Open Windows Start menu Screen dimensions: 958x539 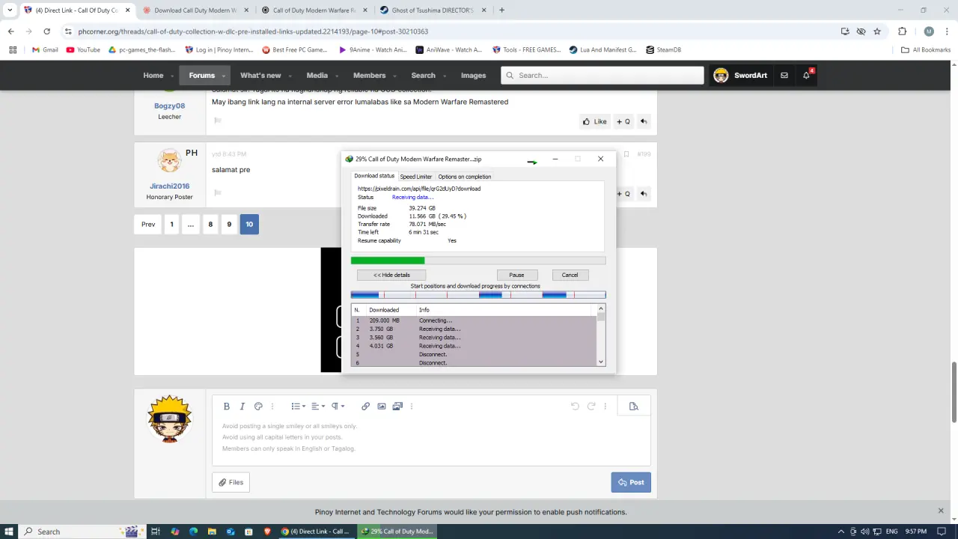(x=9, y=532)
